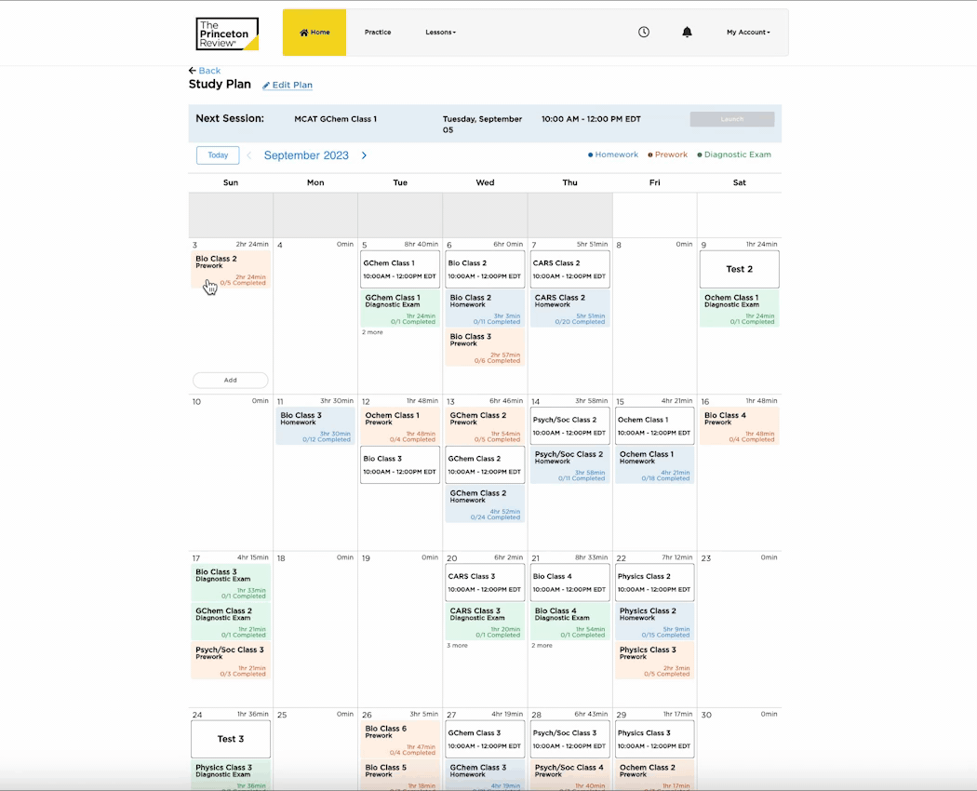977x791 pixels.
Task: Go to previous month arrow
Action: click(x=249, y=155)
